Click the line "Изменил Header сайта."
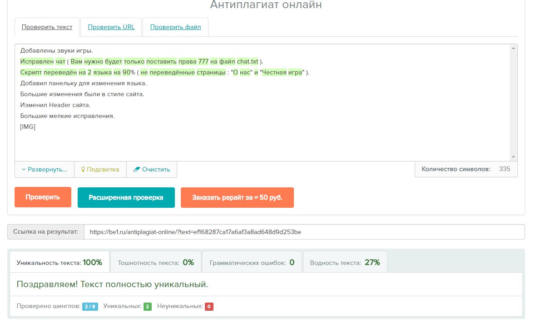 (x=55, y=105)
